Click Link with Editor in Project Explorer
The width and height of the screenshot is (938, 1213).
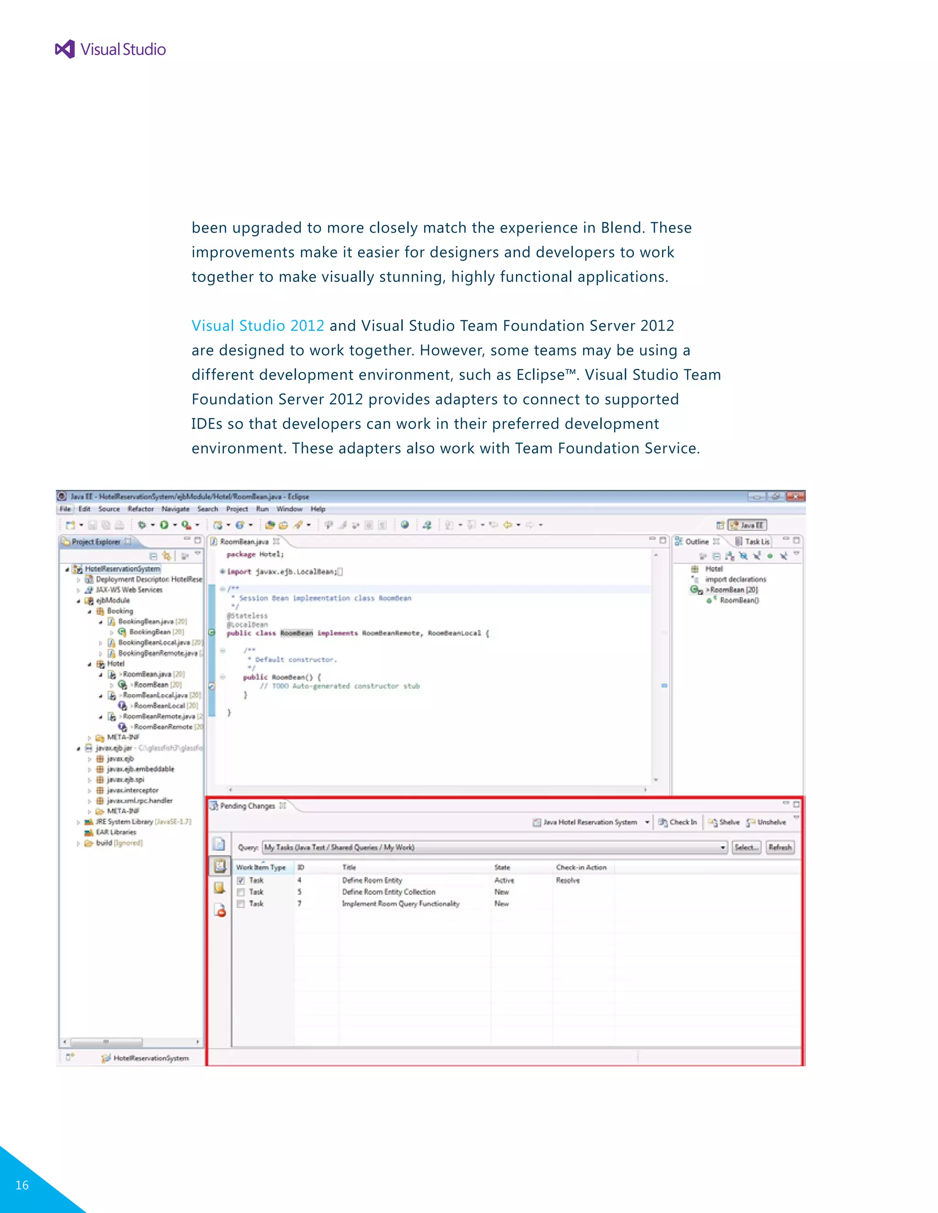(166, 555)
